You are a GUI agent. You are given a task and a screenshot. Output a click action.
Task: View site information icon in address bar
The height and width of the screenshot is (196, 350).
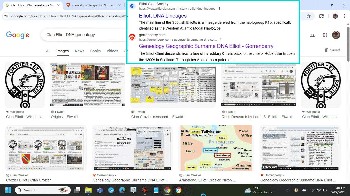6,16
